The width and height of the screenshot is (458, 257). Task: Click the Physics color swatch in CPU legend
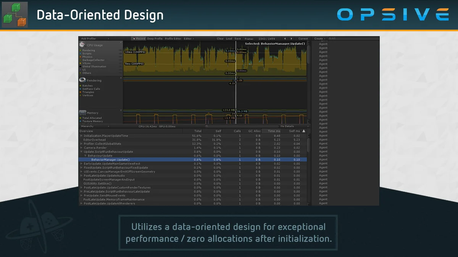[x=81, y=57]
